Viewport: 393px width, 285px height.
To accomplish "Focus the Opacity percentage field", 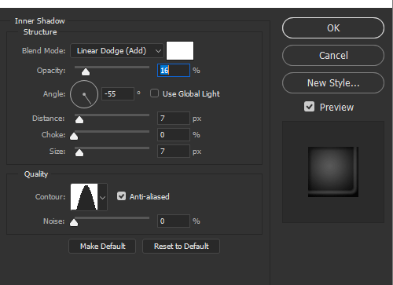I will 174,70.
